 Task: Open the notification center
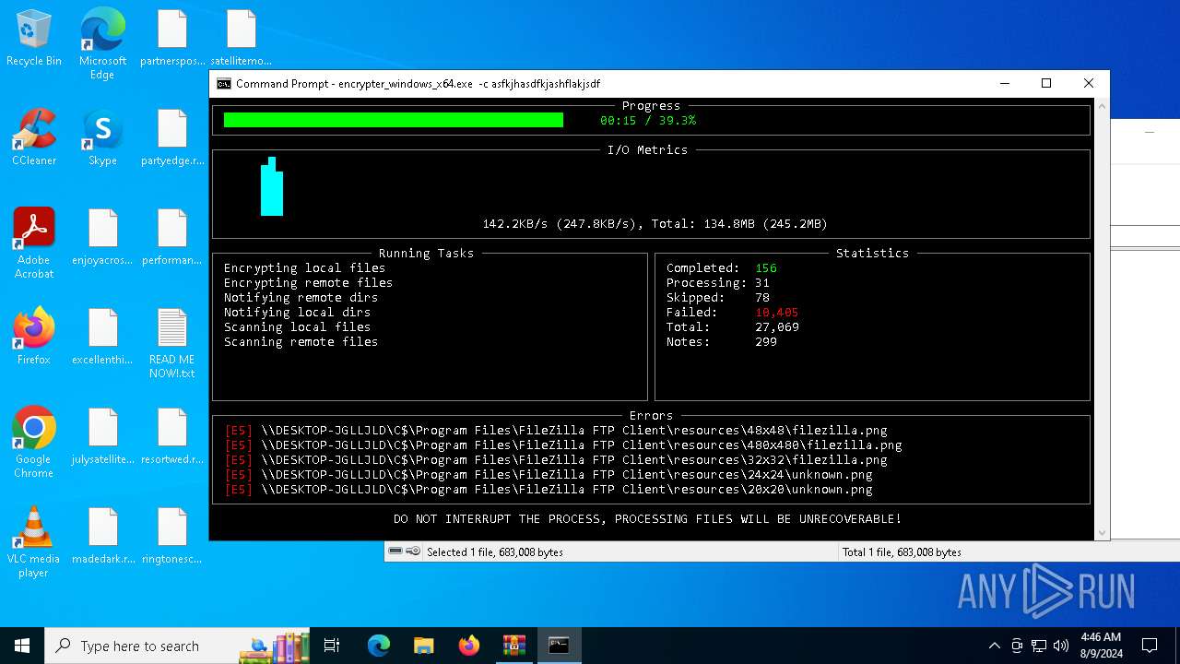1150,646
